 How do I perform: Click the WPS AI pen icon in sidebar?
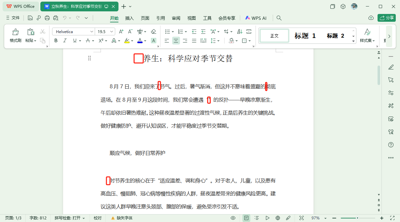[x=391, y=67]
